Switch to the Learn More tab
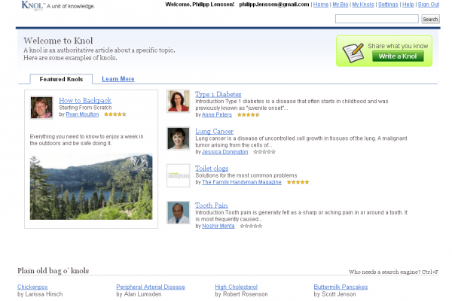 point(118,79)
